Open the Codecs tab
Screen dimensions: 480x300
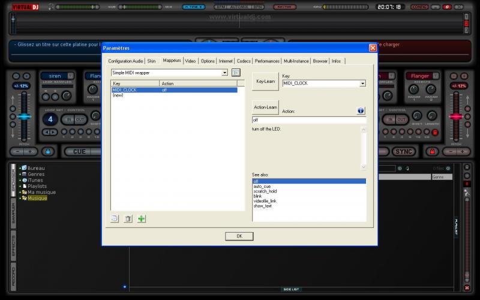(x=244, y=61)
